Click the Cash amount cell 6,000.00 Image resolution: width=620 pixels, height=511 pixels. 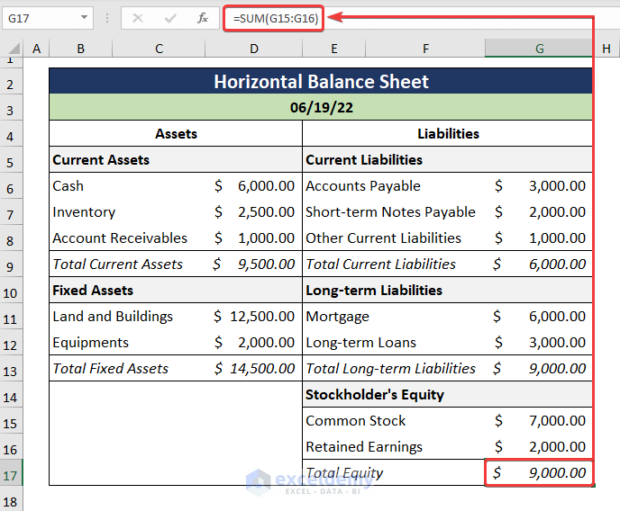click(254, 186)
